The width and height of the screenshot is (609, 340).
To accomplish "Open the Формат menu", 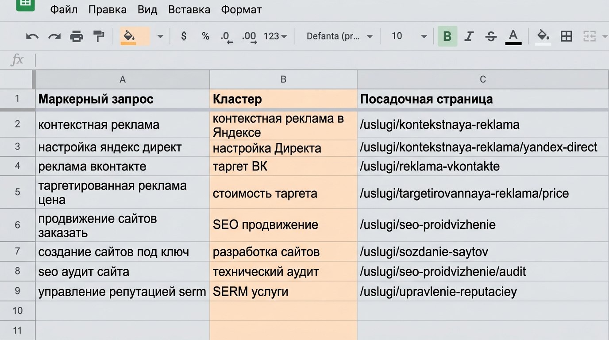I will 241,9.
